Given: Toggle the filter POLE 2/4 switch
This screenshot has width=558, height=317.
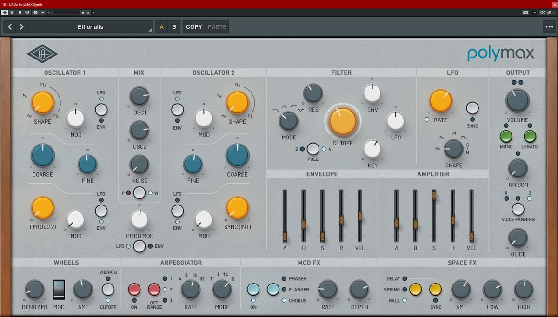Looking at the screenshot, I should click(313, 149).
